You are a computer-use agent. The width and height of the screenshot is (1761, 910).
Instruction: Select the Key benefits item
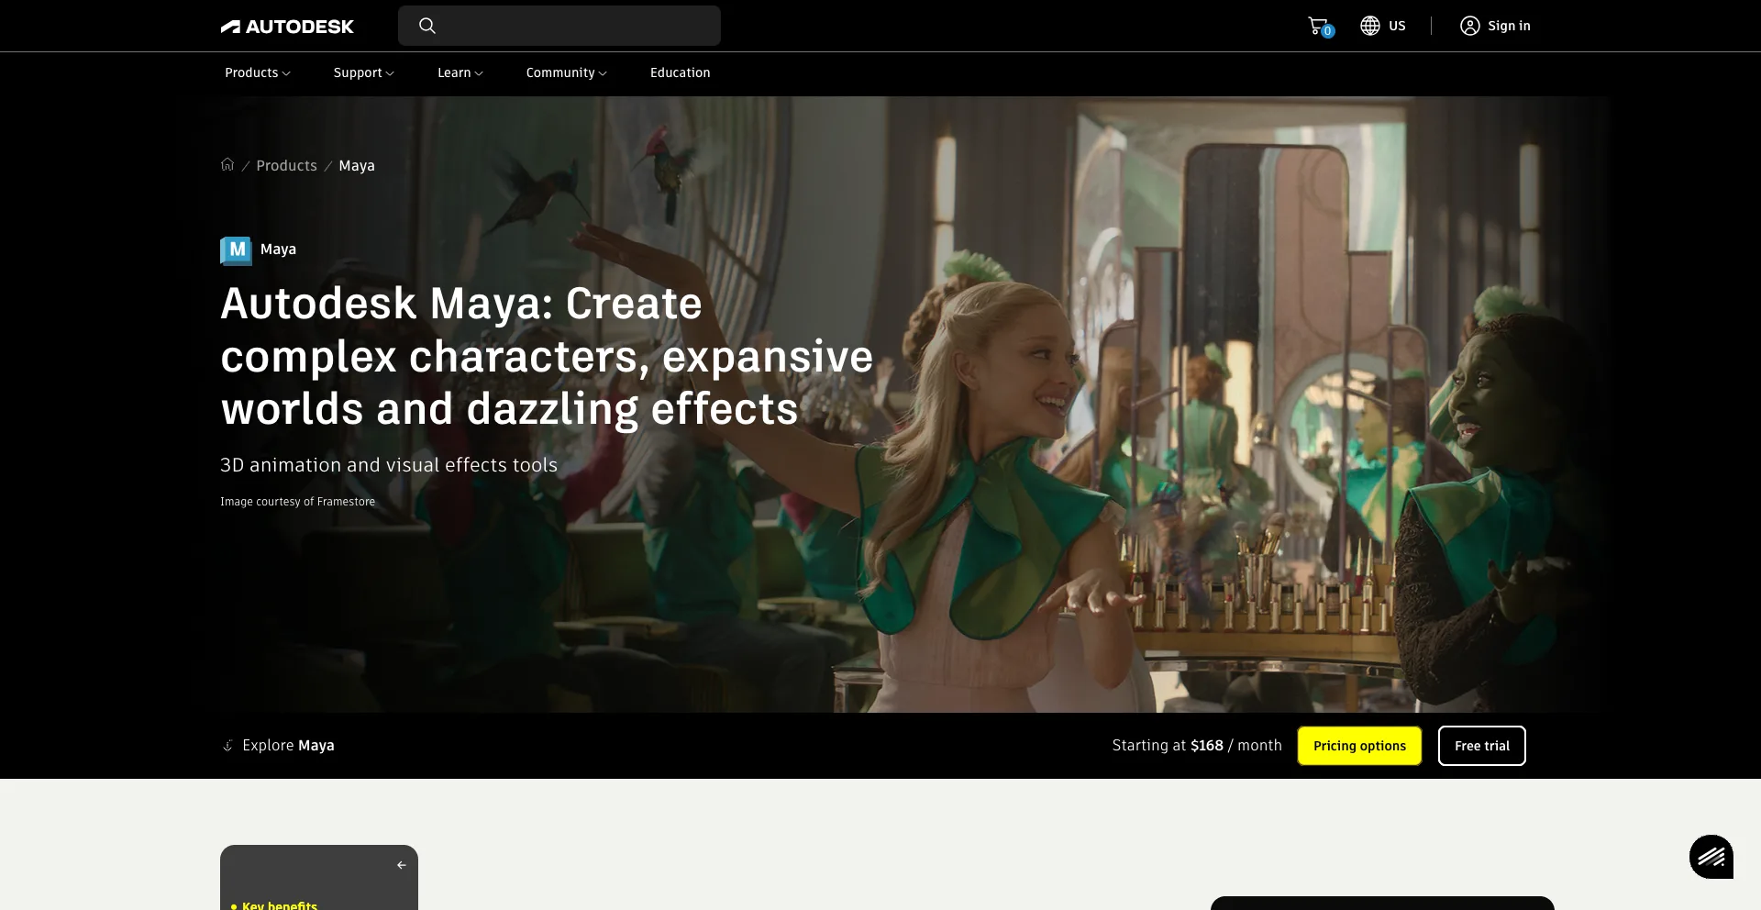click(x=280, y=904)
